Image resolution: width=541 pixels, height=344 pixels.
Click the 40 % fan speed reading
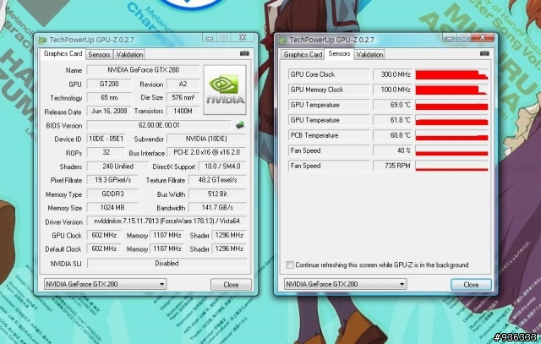pos(392,150)
